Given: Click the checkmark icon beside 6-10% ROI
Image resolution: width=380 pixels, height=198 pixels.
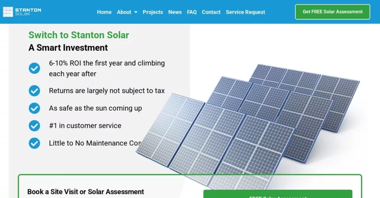Looking at the screenshot, I should click(x=35, y=68).
